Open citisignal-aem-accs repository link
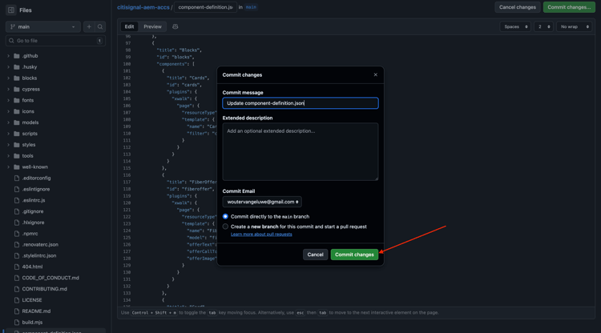This screenshot has height=333, width=601. point(143,7)
